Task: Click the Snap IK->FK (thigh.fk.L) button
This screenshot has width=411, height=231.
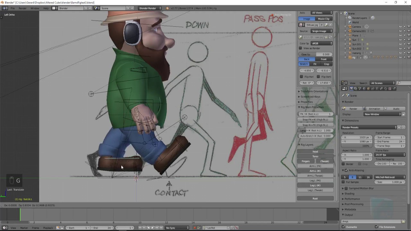Action: click(x=315, y=125)
